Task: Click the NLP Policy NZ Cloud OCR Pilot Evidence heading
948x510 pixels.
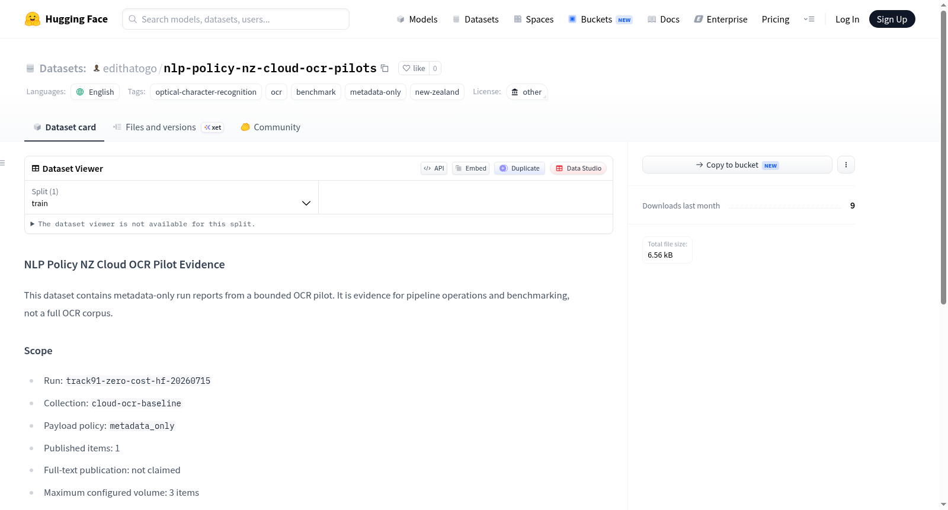Action: click(124, 264)
